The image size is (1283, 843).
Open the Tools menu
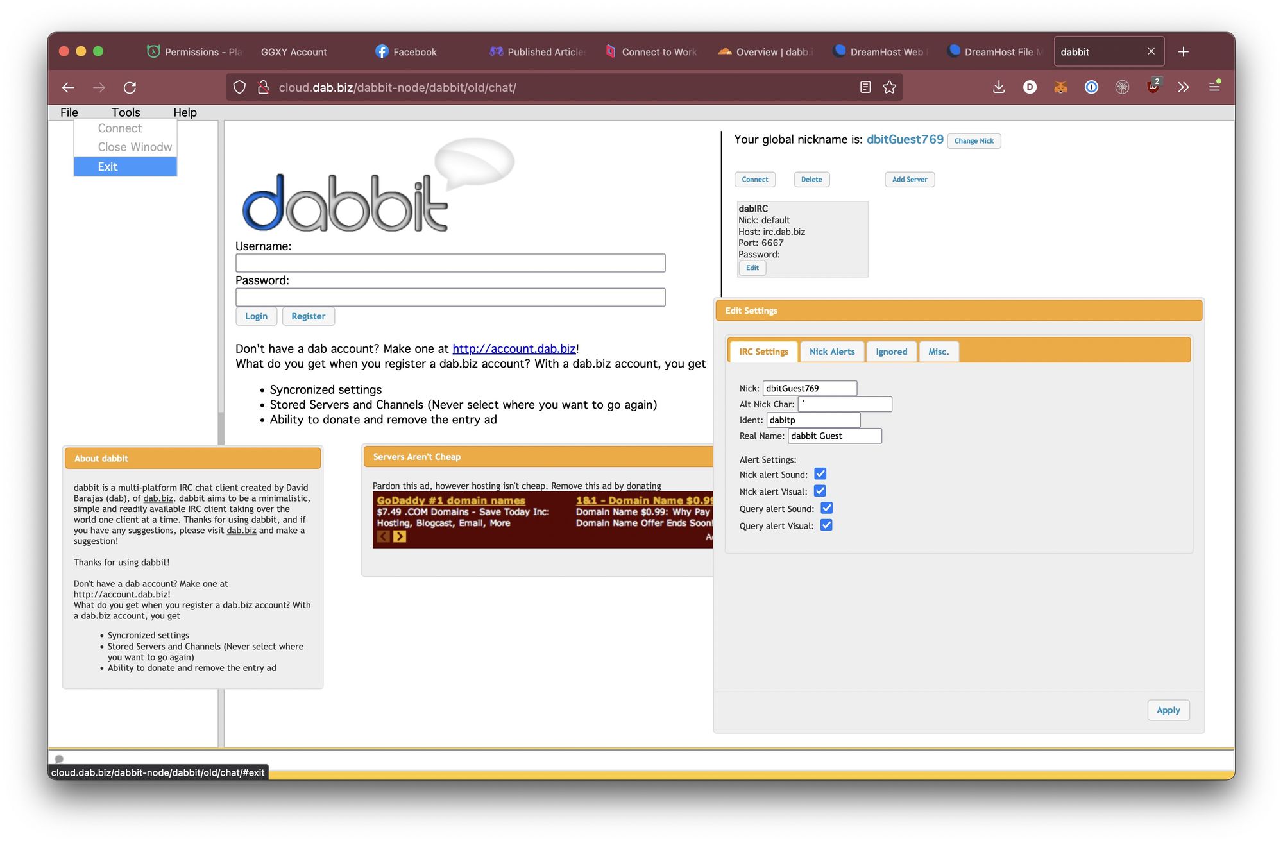click(126, 112)
